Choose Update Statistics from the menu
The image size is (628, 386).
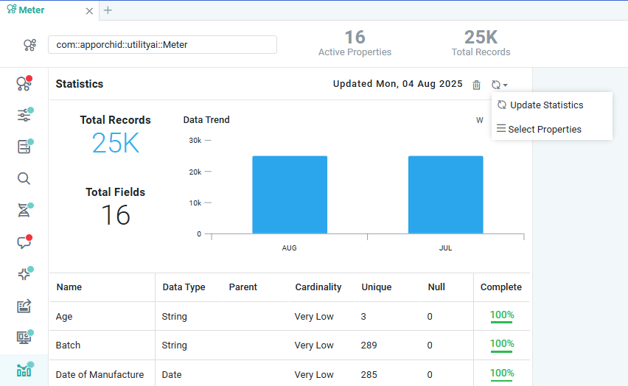pos(546,105)
